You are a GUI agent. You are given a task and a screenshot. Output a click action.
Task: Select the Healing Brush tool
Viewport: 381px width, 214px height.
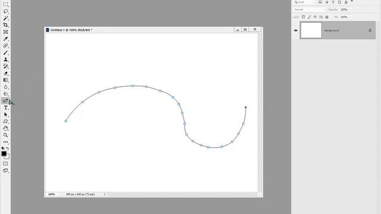(x=5, y=46)
